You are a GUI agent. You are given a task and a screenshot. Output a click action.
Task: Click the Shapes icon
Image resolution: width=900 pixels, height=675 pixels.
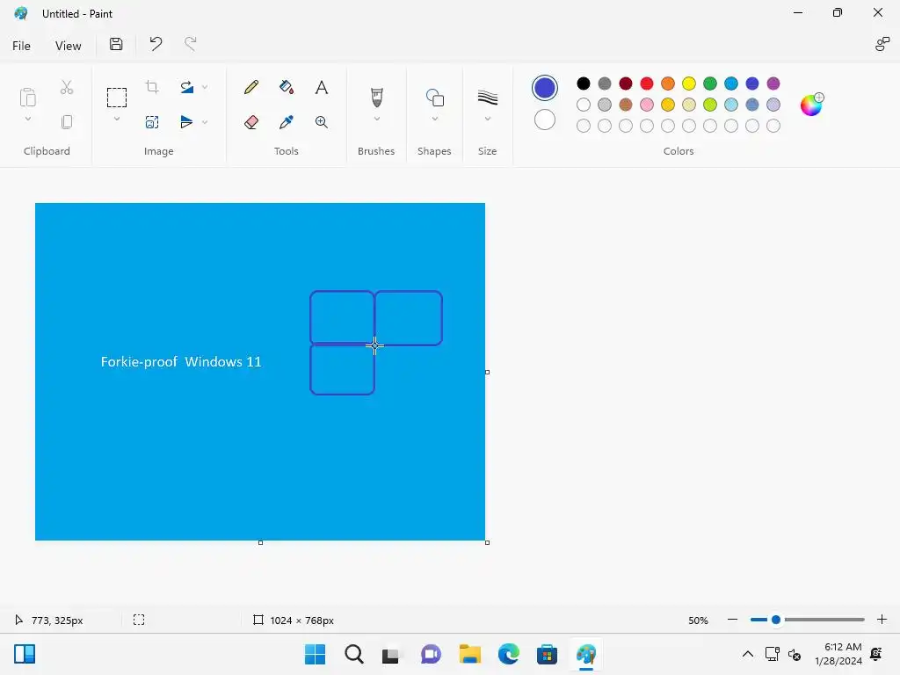[x=434, y=98]
